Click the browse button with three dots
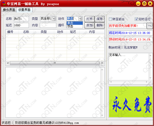This screenshot has width=154, height=126. [x=150, y=26]
